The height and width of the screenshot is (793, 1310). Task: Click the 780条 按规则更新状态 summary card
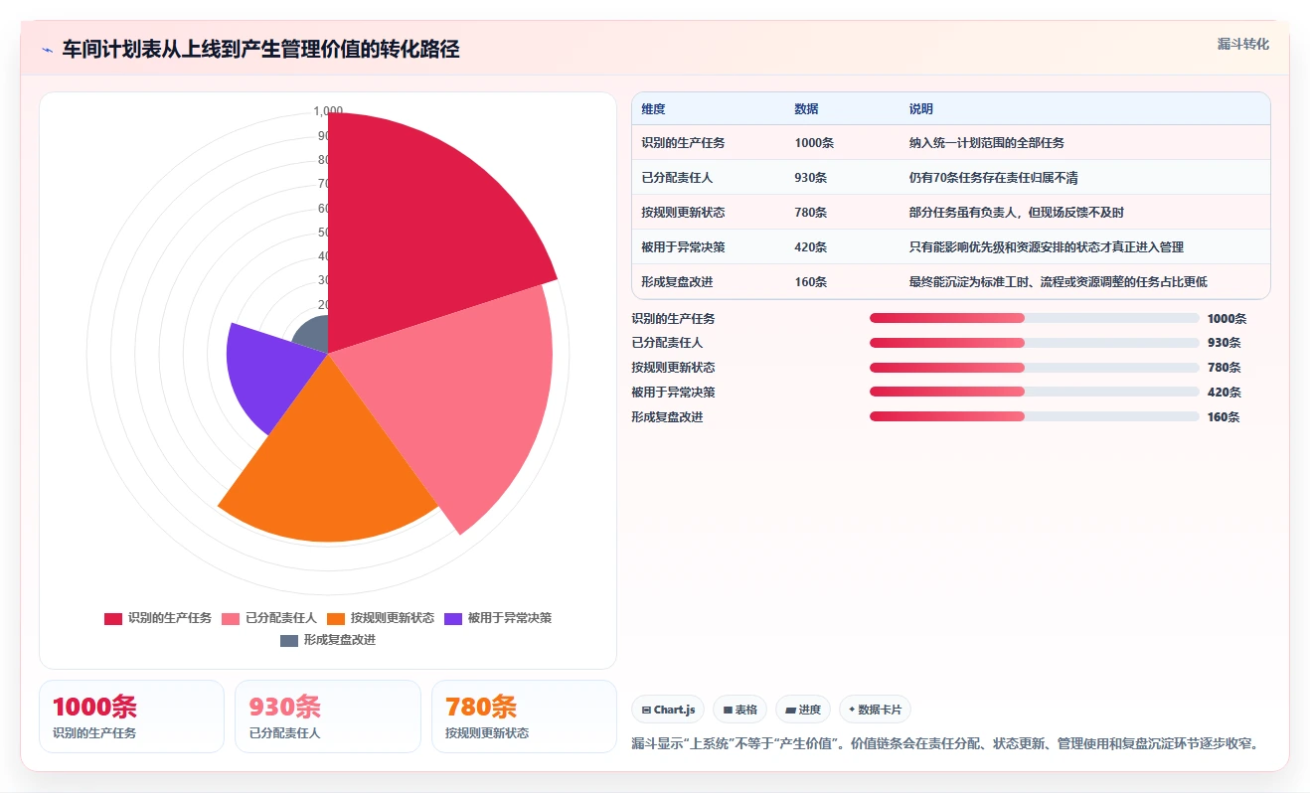[524, 716]
